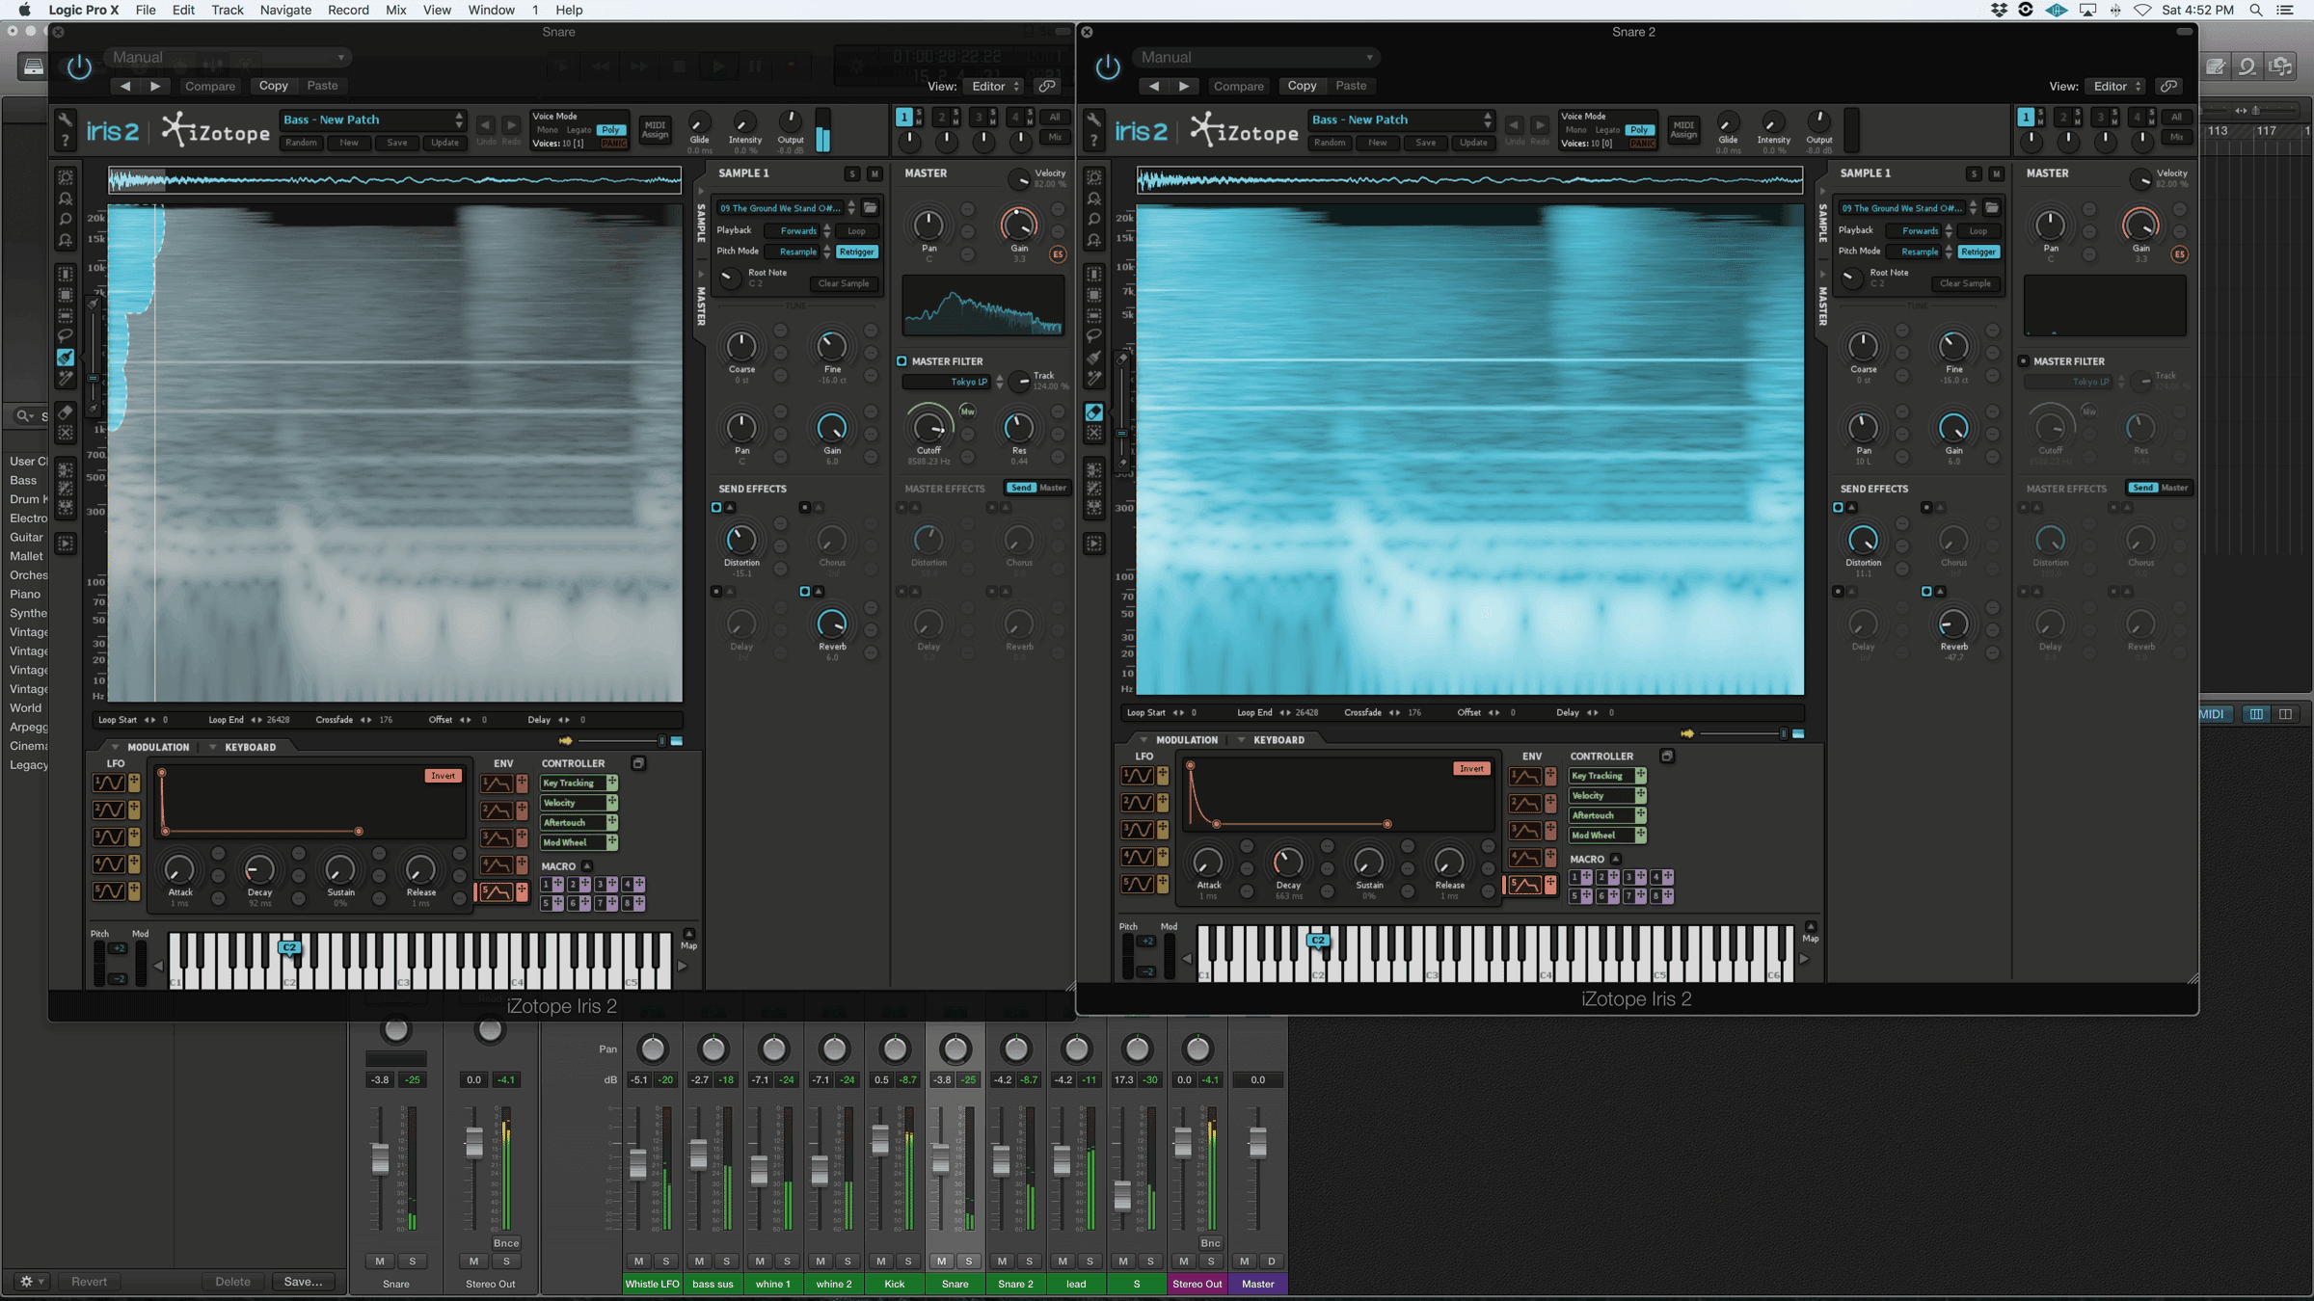Viewport: 2314px width, 1301px height.
Task: Solo the whine 1 channel strip
Action: pyautogui.click(x=787, y=1261)
